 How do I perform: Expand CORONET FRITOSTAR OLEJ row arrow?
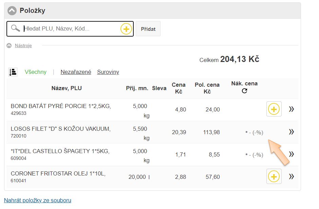291,176
